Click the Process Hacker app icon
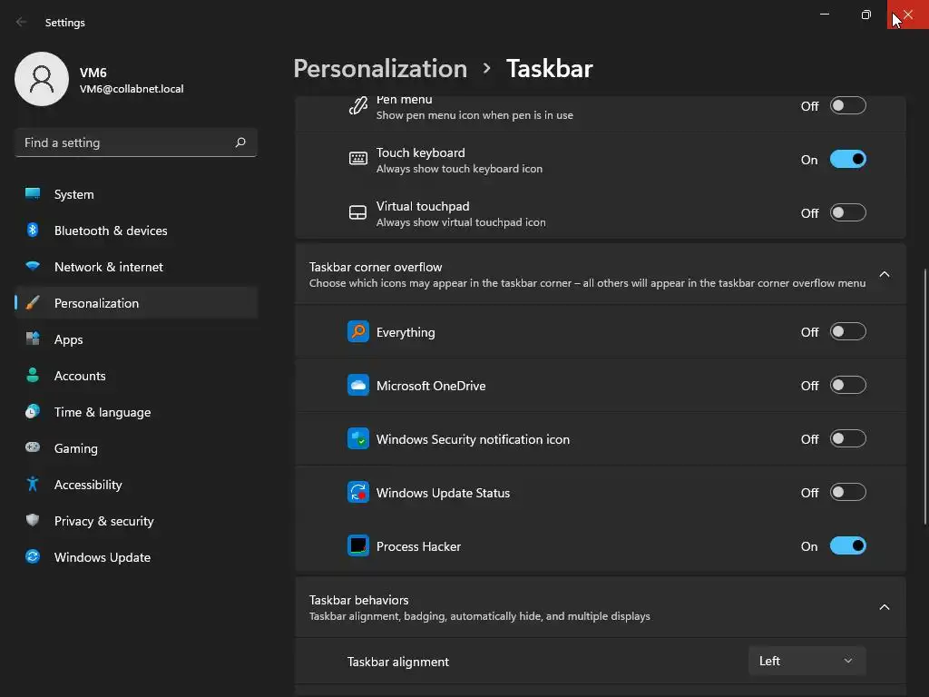The image size is (929, 697). click(x=358, y=546)
